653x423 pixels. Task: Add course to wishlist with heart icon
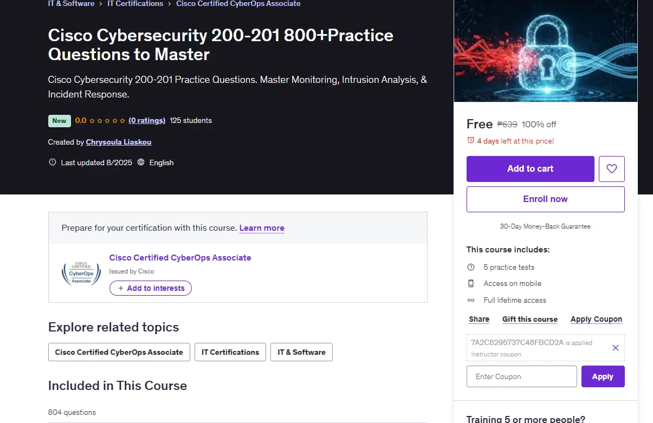click(612, 169)
